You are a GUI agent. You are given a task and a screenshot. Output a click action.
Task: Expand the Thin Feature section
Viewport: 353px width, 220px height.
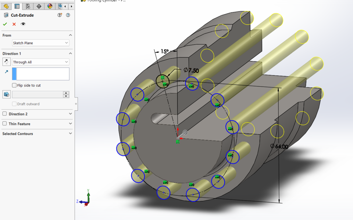coord(70,124)
